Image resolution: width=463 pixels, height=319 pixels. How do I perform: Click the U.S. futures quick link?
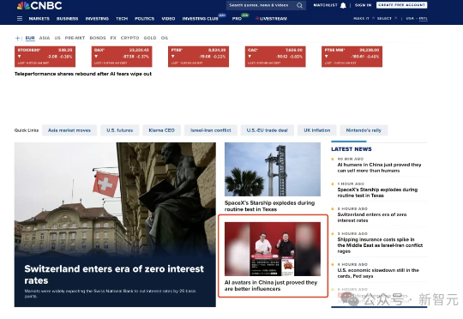(119, 130)
